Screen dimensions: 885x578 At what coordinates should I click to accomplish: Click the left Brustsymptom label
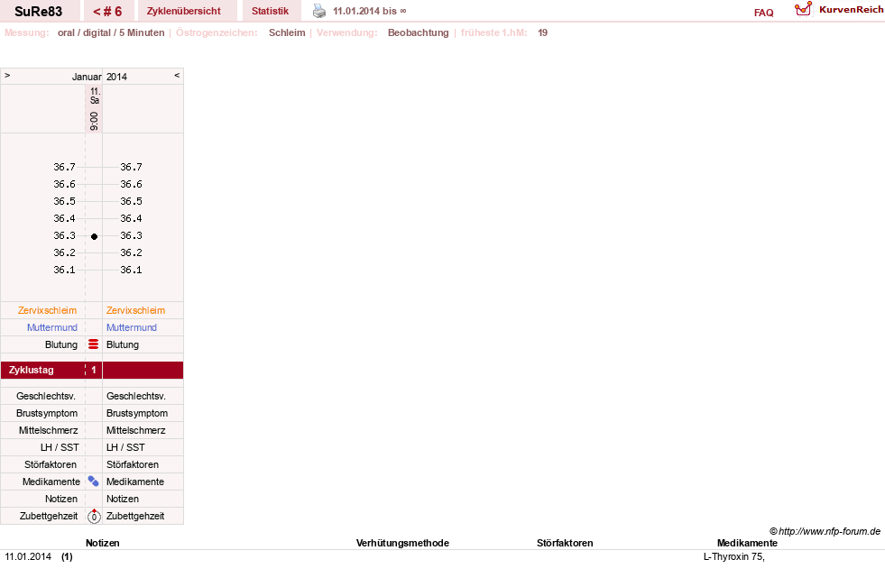(47, 413)
